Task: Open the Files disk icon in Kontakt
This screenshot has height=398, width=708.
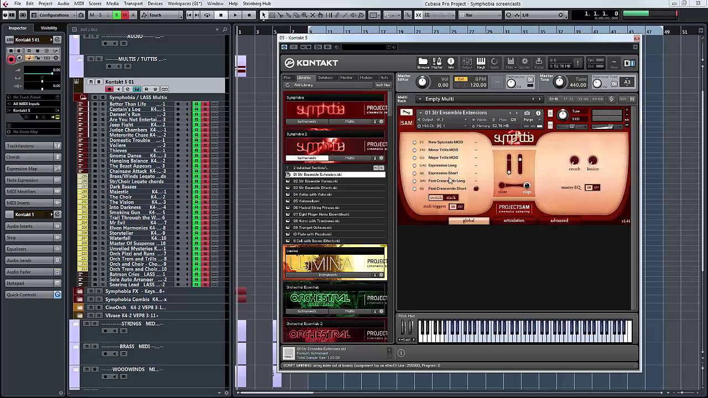Action: [x=510, y=62]
